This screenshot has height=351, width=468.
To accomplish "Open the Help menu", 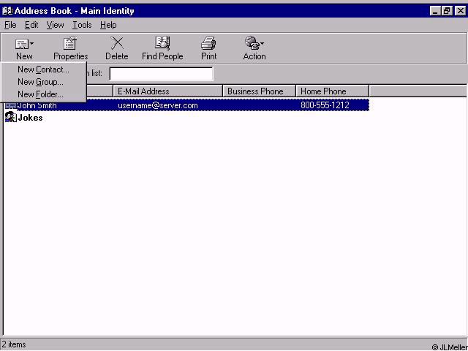I will pyautogui.click(x=108, y=25).
